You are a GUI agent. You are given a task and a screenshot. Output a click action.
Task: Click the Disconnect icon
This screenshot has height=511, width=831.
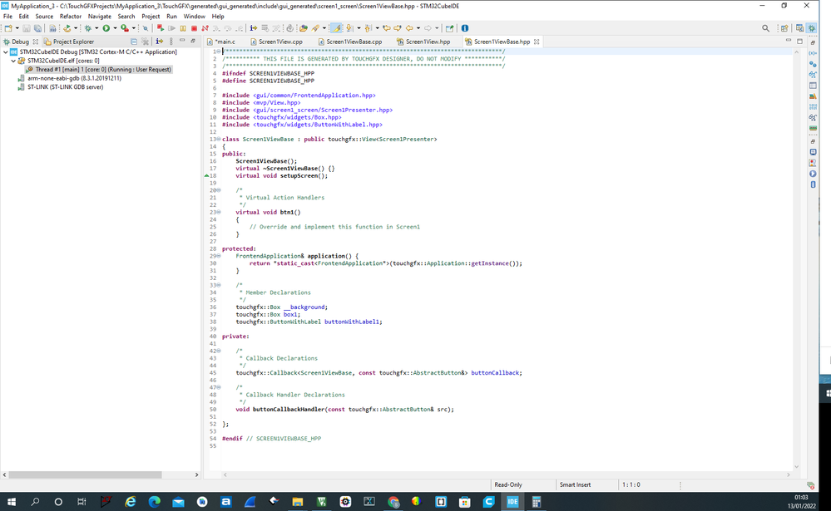[205, 28]
